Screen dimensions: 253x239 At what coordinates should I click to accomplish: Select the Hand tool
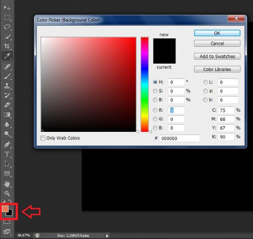(7, 184)
